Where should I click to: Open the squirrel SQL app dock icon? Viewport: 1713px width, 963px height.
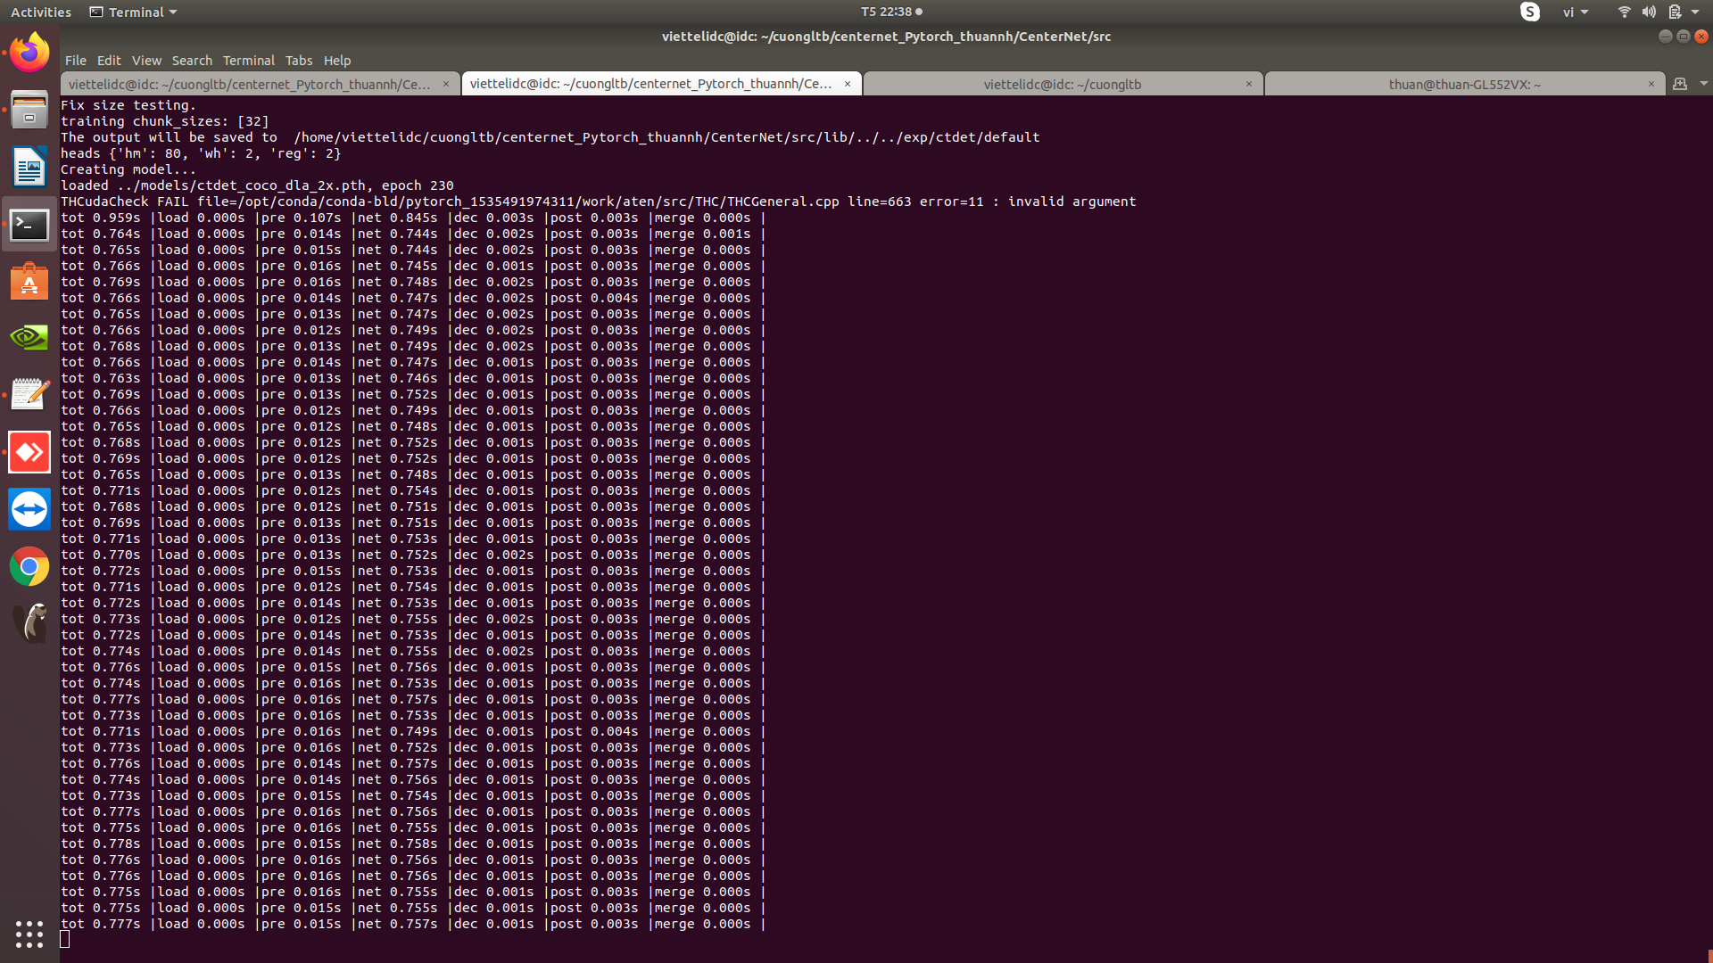point(29,623)
